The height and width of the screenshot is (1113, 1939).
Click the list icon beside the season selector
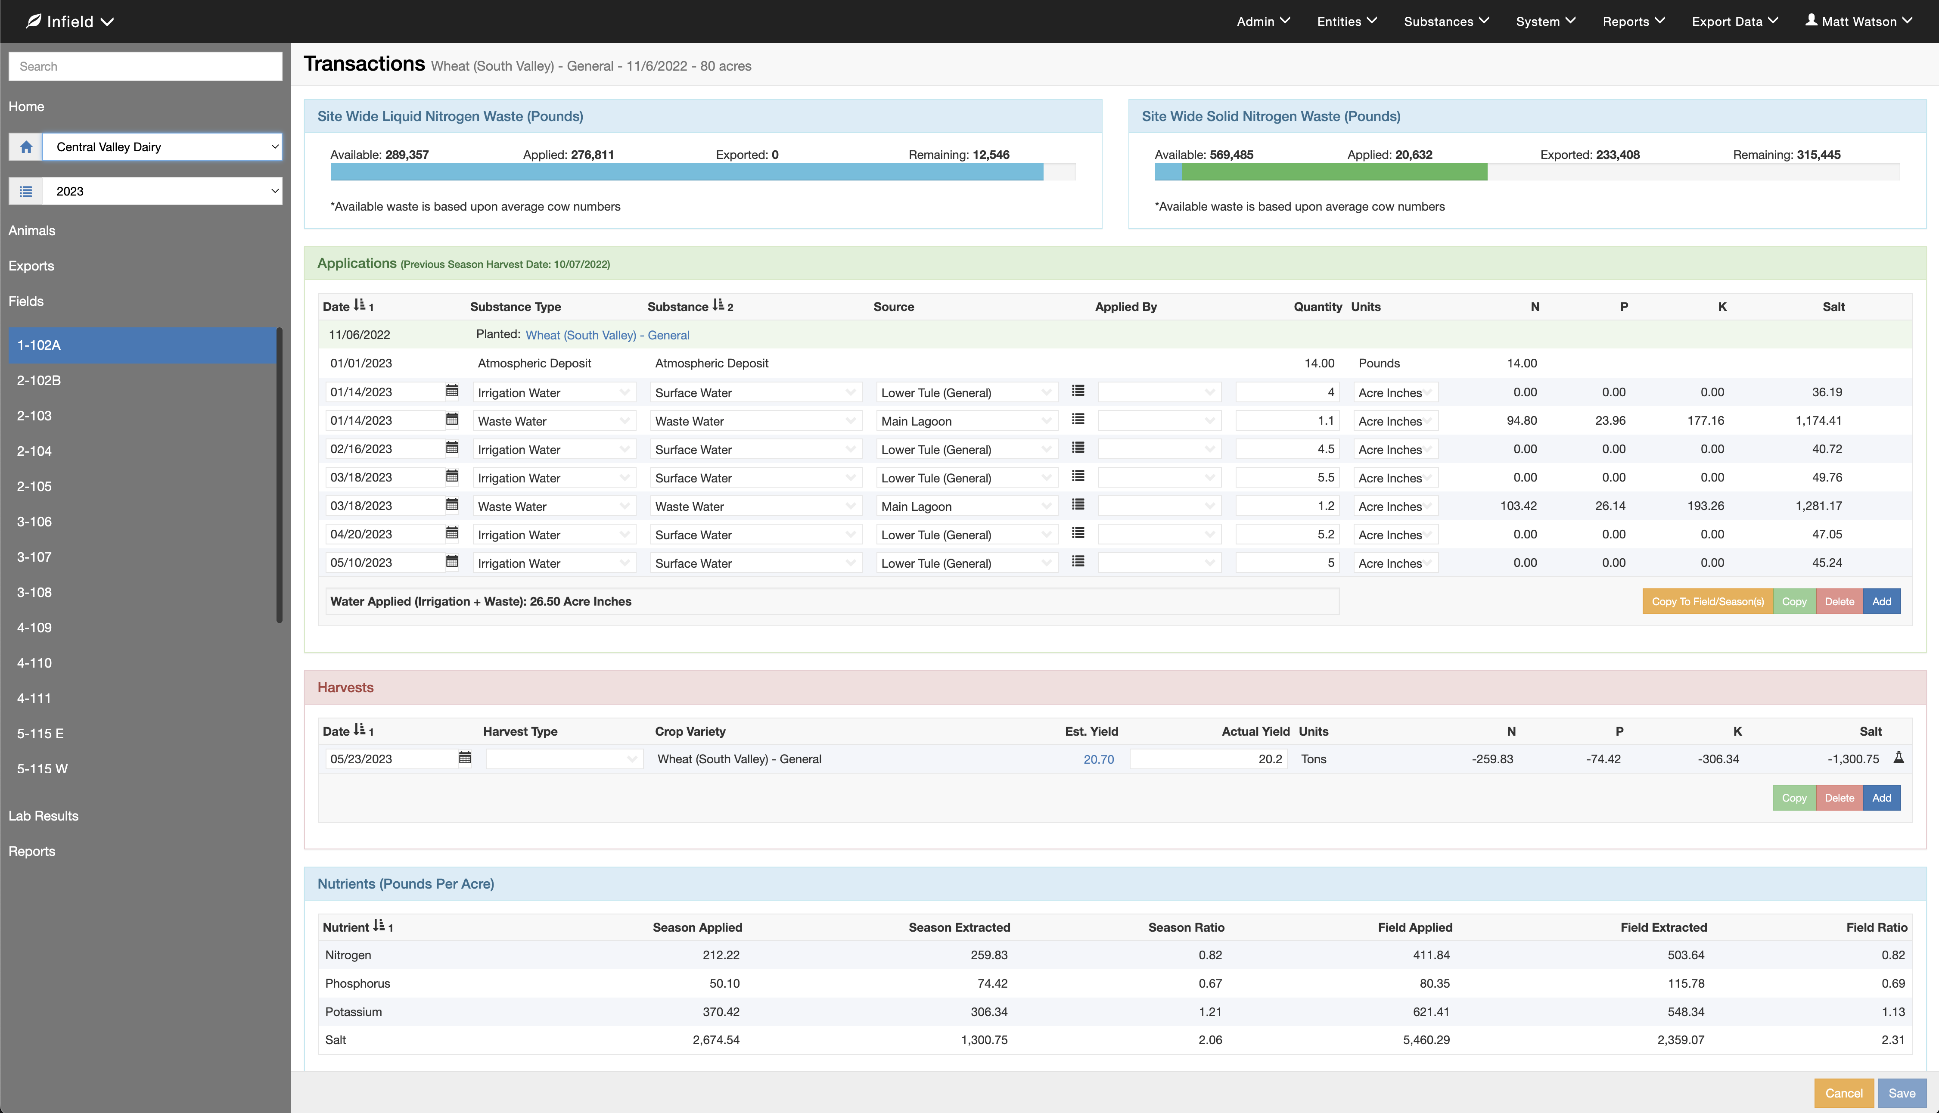[x=25, y=190]
